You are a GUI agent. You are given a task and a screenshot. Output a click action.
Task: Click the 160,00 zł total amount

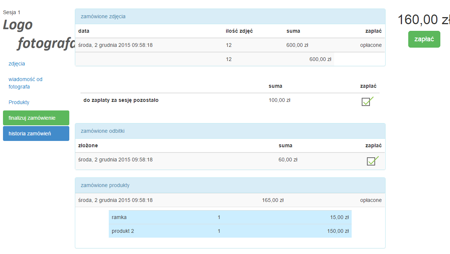(x=424, y=20)
